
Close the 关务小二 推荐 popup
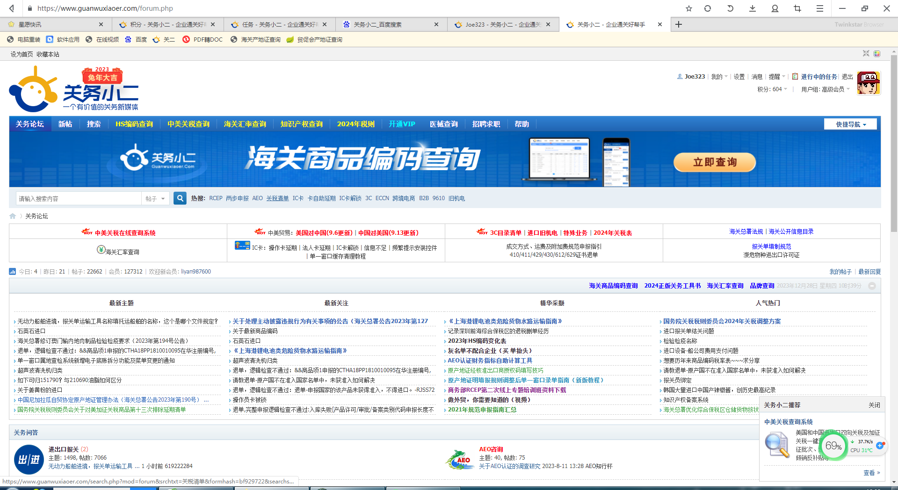(x=874, y=405)
